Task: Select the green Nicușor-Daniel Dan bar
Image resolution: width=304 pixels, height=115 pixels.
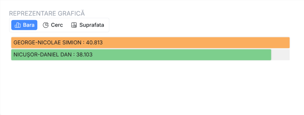Action: pyautogui.click(x=141, y=55)
